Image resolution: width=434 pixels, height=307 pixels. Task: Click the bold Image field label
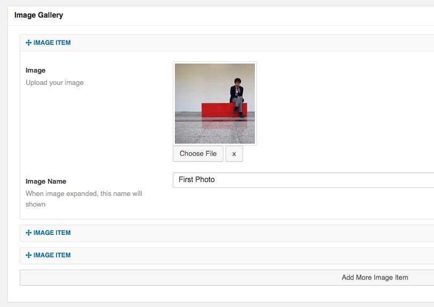(x=36, y=70)
